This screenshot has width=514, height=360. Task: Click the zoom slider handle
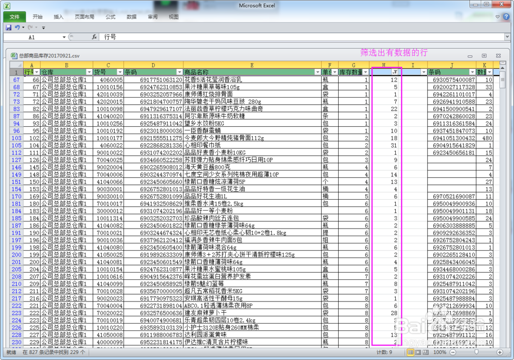(476, 352)
